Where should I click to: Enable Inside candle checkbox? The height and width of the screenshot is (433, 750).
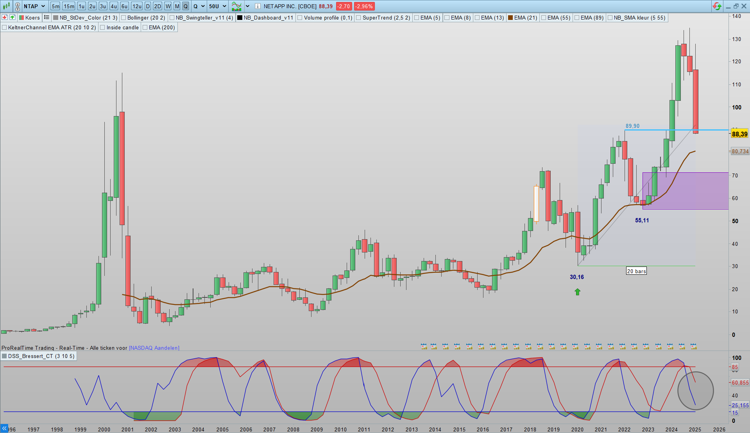(x=103, y=27)
